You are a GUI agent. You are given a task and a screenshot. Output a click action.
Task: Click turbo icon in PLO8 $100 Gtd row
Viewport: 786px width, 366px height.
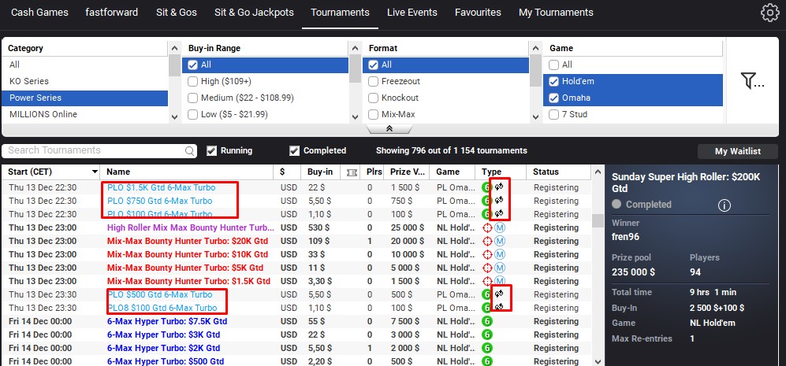point(499,306)
